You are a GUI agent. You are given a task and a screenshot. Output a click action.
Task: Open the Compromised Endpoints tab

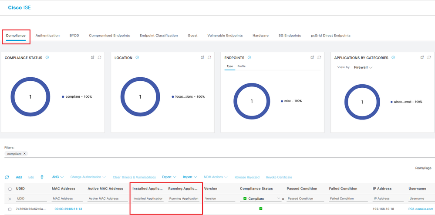click(x=109, y=36)
